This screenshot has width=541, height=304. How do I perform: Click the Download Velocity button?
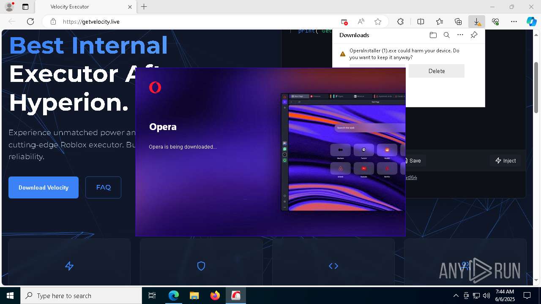pos(44,187)
